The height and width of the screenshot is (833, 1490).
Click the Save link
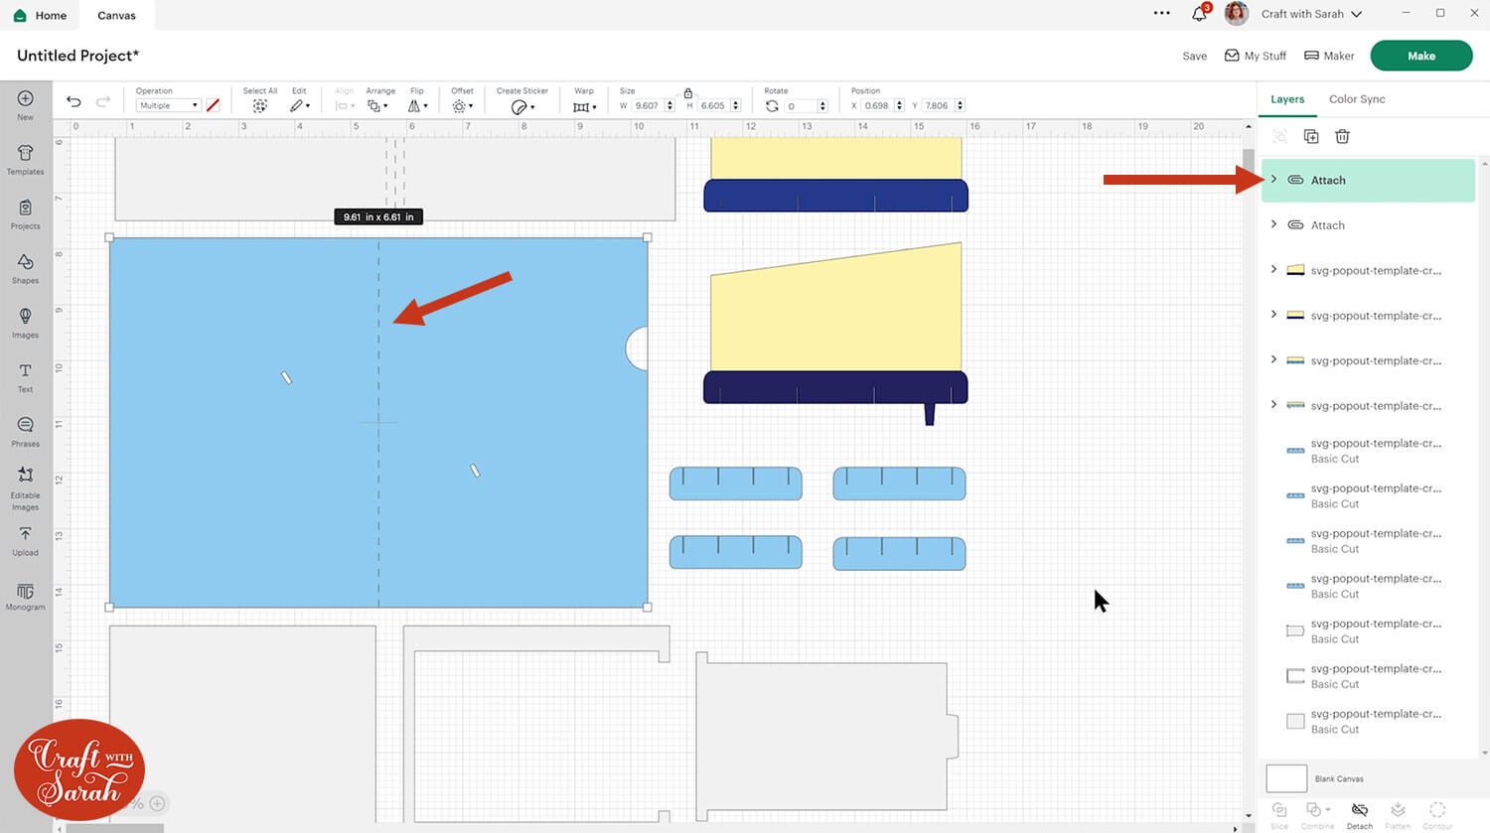point(1194,57)
